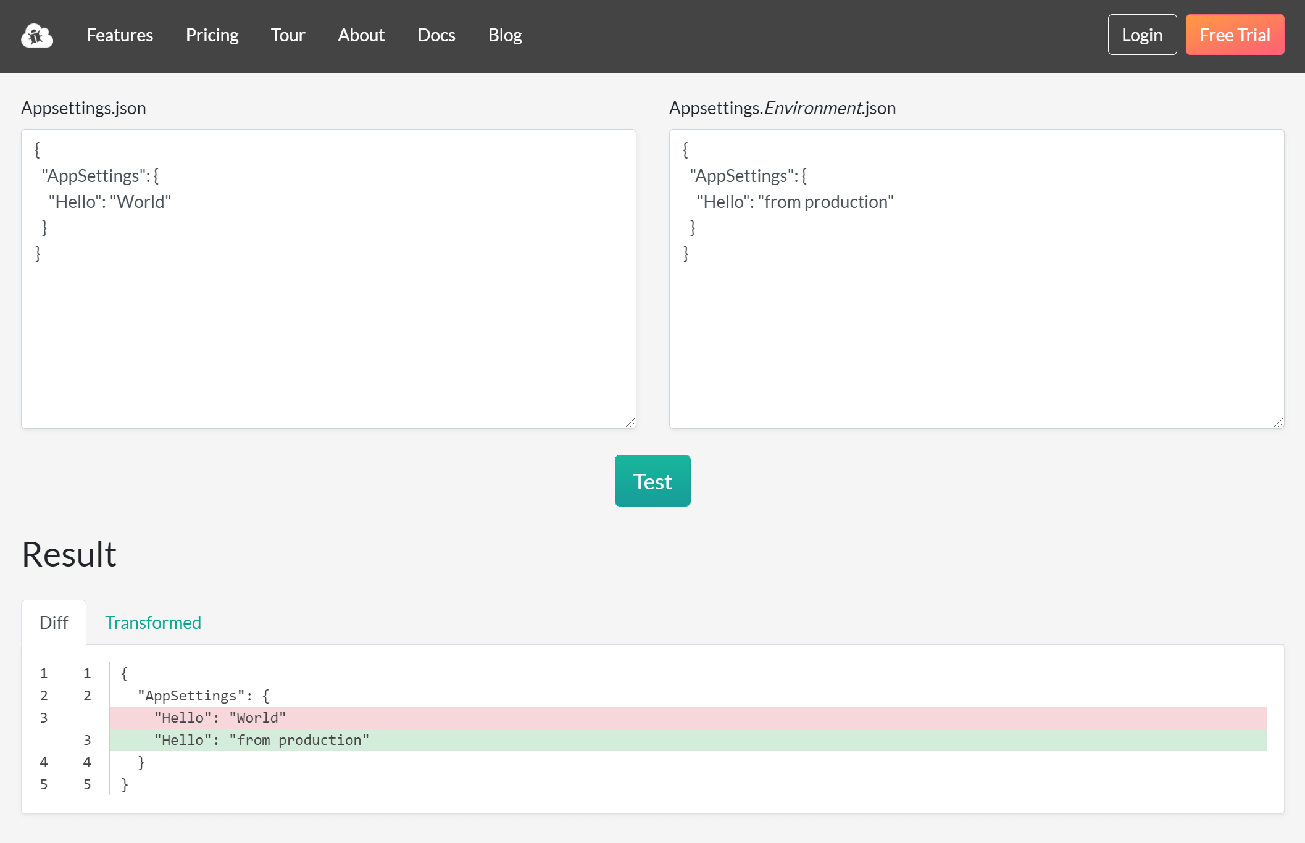Viewport: 1305px width, 843px height.
Task: Click the Appsettings.Environment.json resize handle
Action: 1279,421
